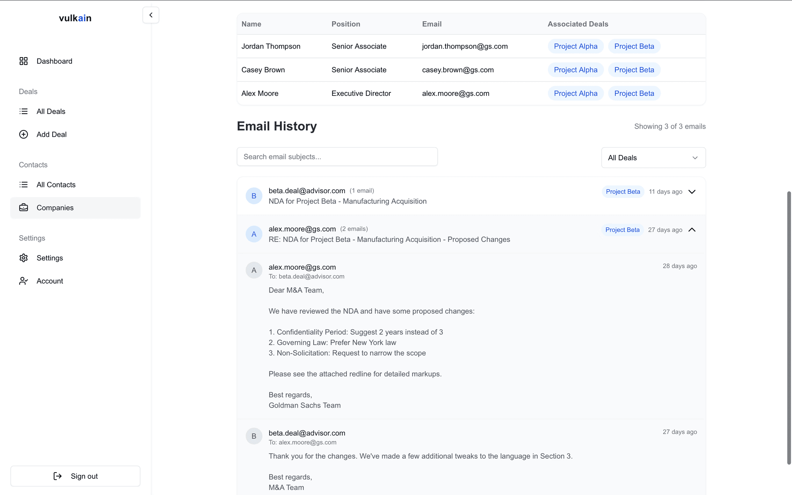Click the All Deals list icon
The width and height of the screenshot is (792, 495).
tap(24, 111)
